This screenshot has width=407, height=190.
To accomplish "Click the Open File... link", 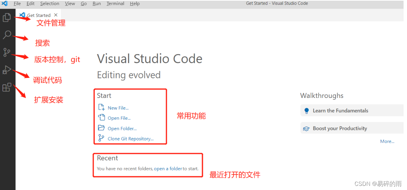I will 119,118.
